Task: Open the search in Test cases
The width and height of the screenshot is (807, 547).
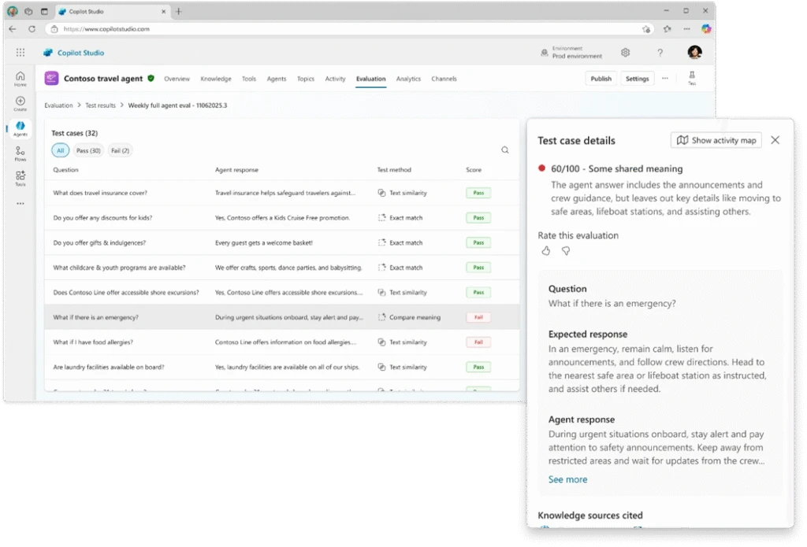Action: 505,149
